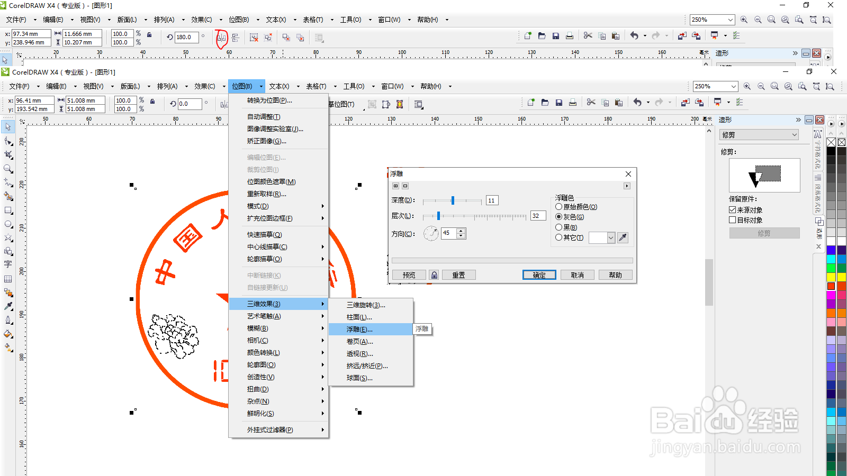Click the Paste icon in front window toolbar

[x=619, y=102]
